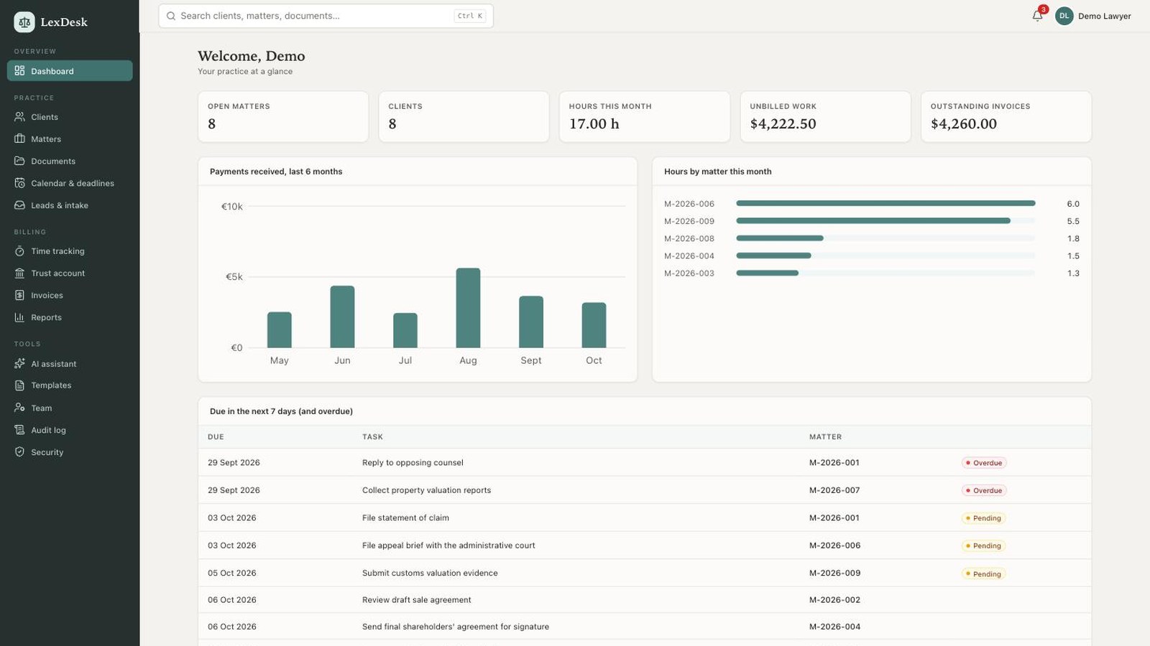Open the Open Matters card

(x=283, y=116)
